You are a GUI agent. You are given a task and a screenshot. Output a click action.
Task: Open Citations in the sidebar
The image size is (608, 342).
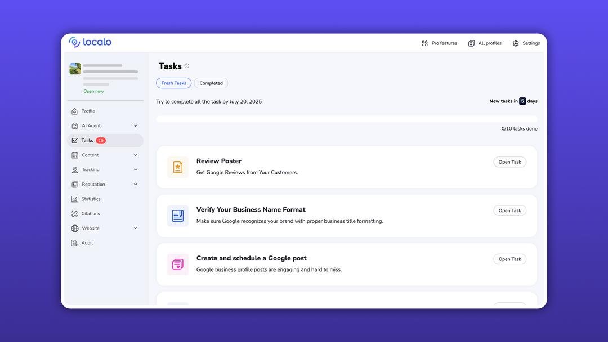[x=105, y=214]
